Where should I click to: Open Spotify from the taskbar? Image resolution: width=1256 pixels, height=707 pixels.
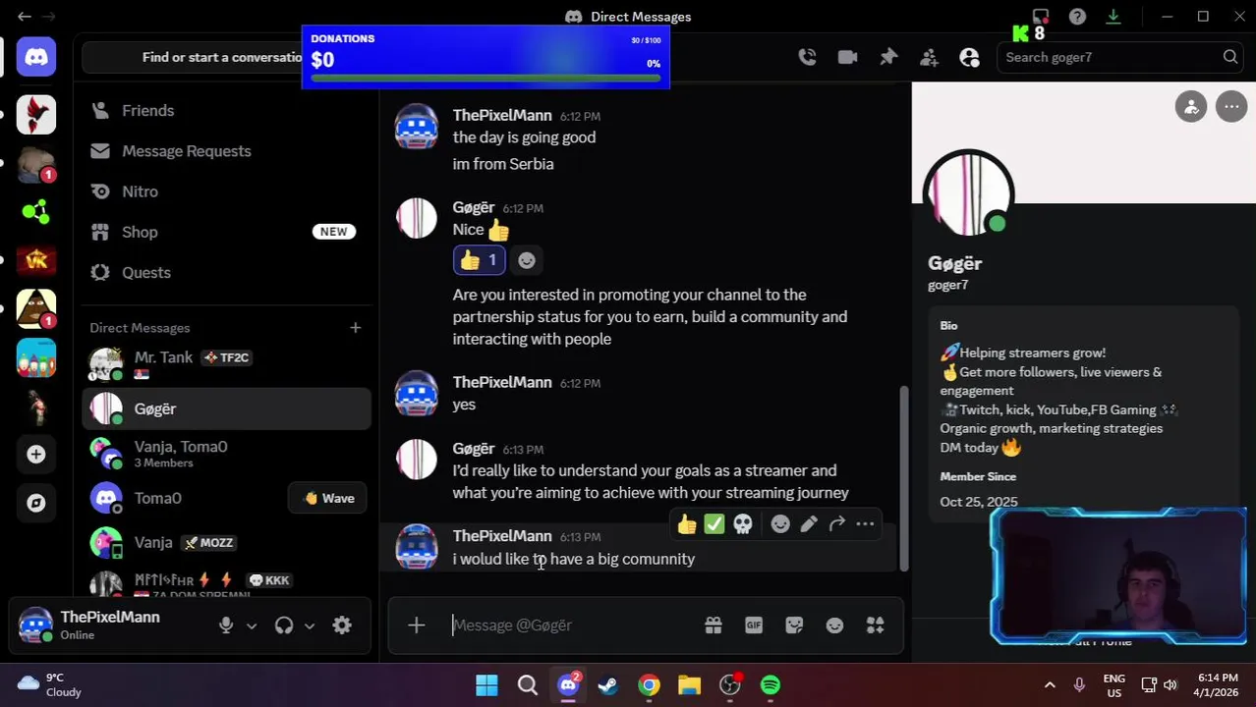(x=771, y=685)
